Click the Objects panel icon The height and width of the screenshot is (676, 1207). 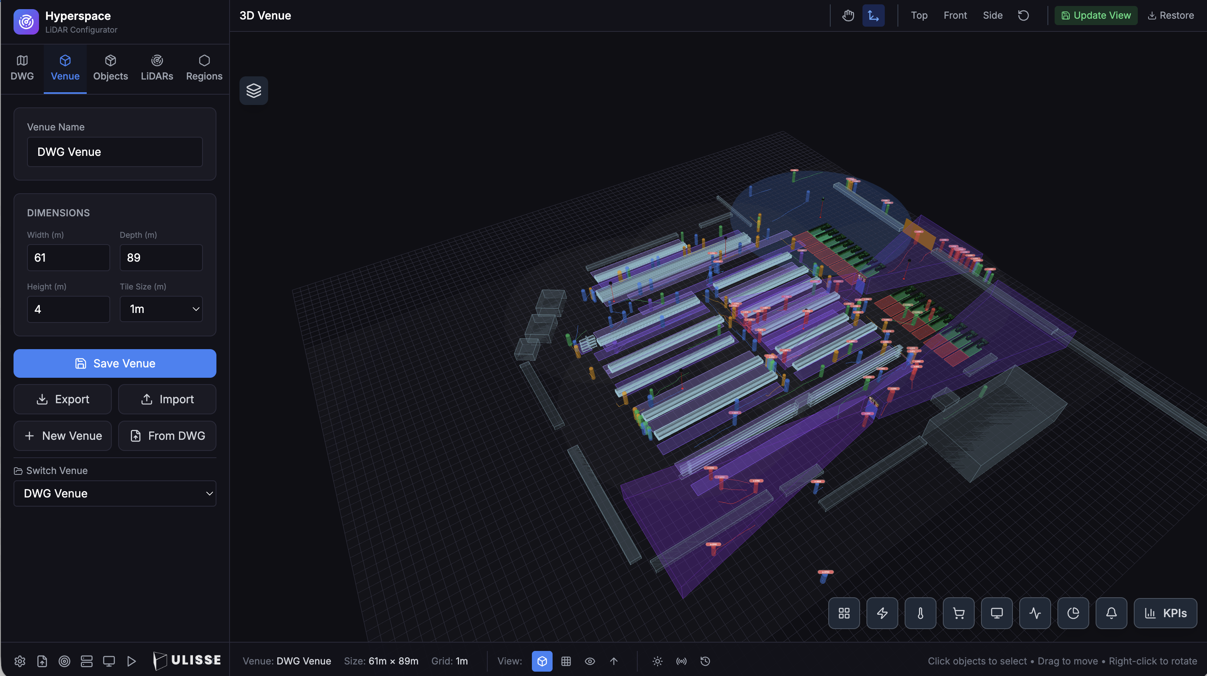point(111,68)
